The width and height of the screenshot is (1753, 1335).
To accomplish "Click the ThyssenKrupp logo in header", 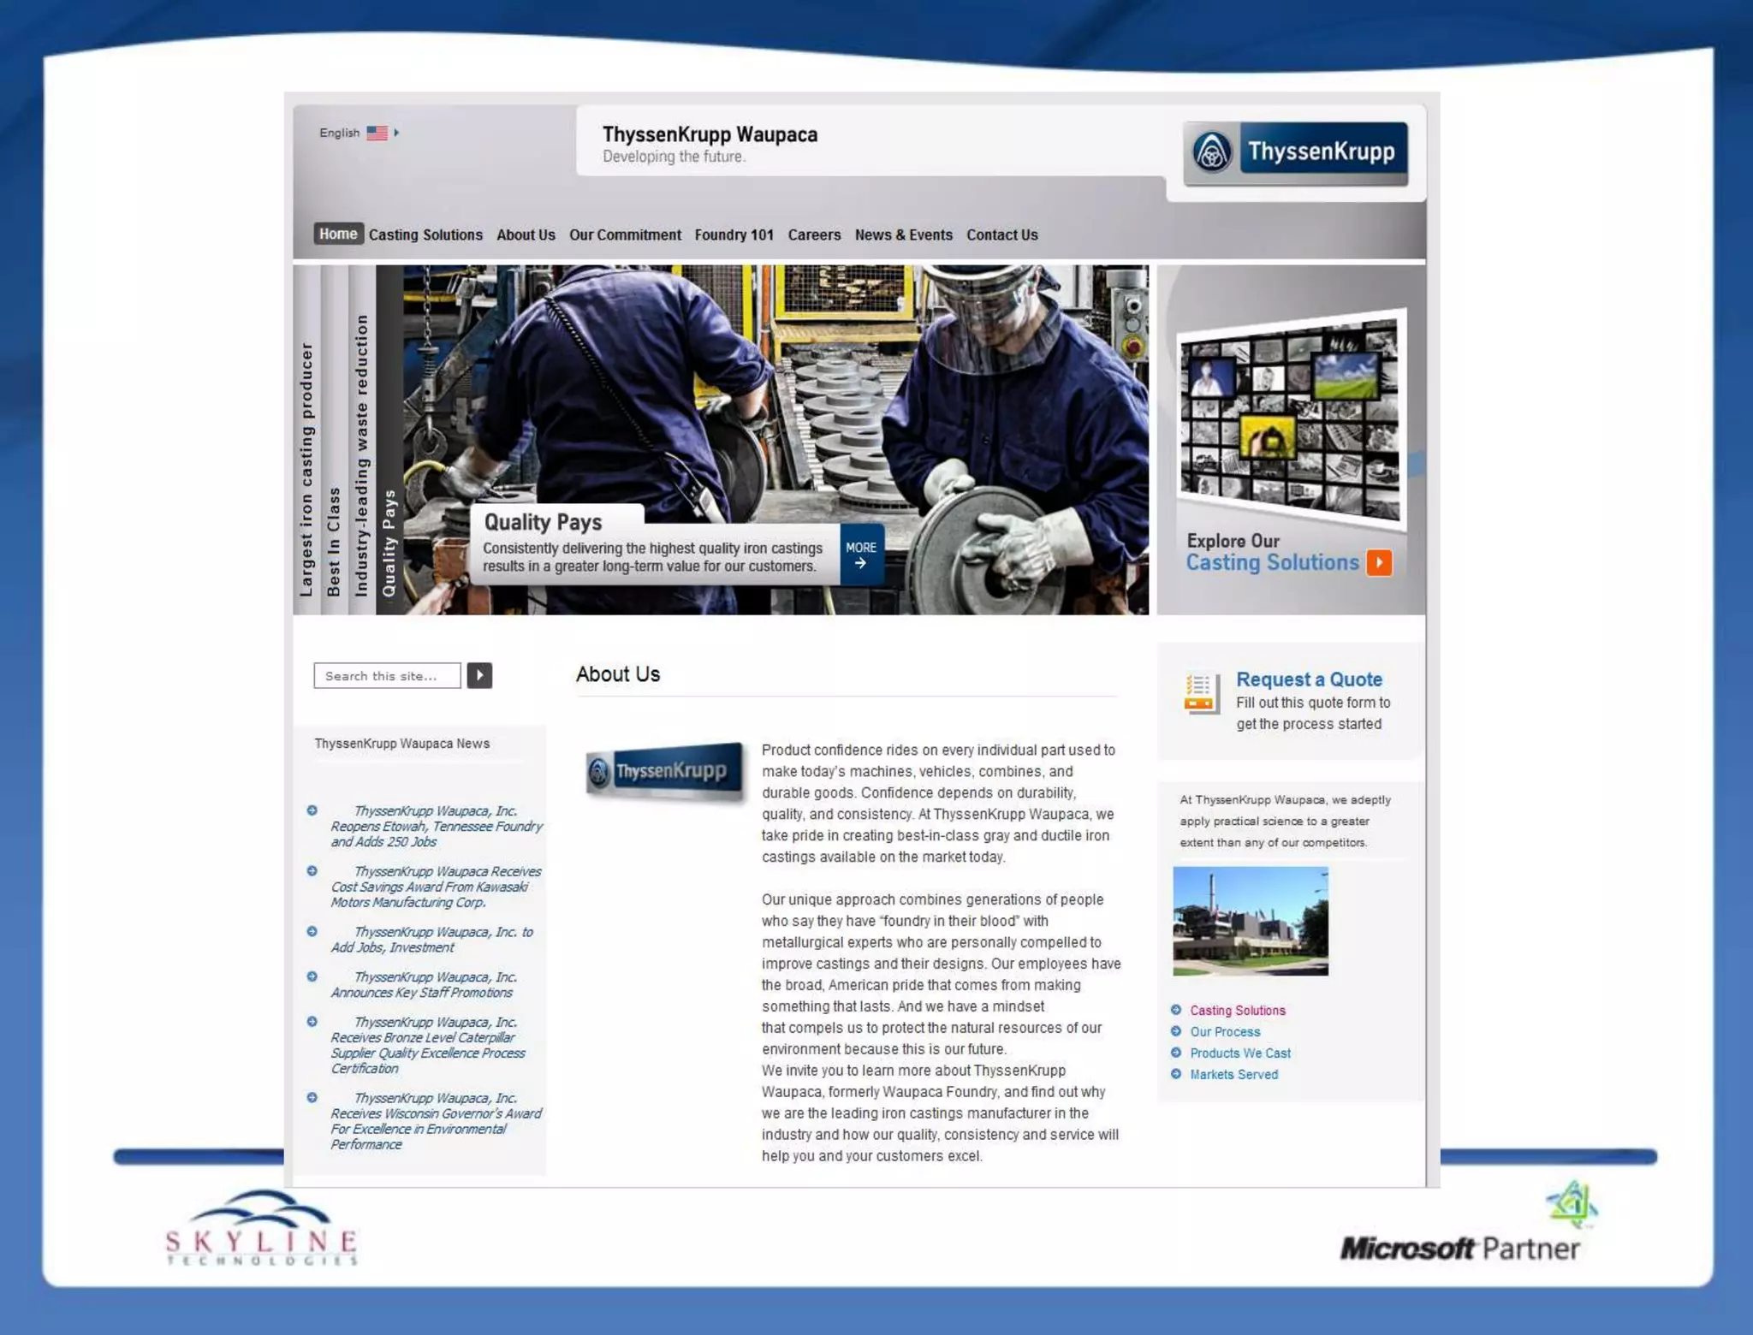I will click(1295, 152).
